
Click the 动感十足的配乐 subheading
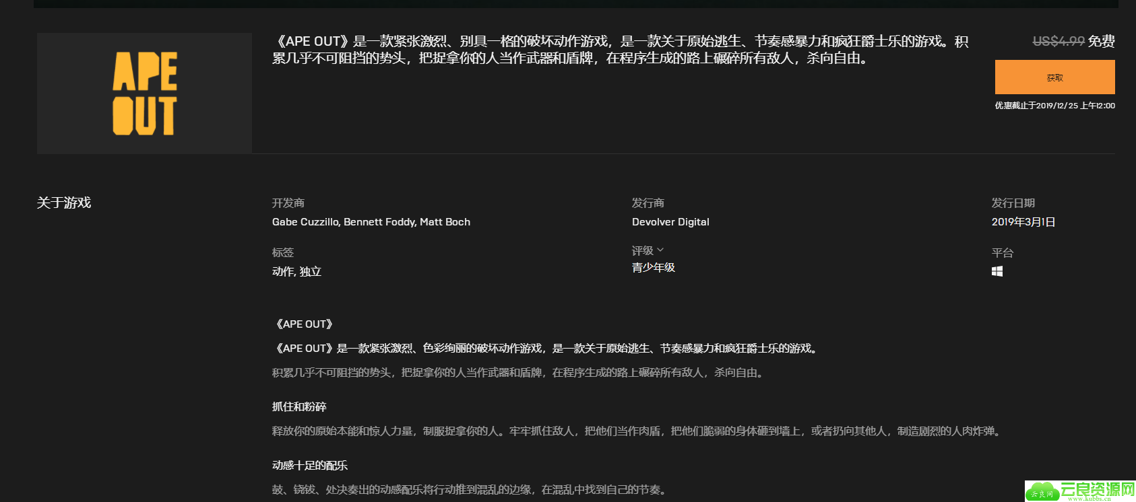click(310, 466)
